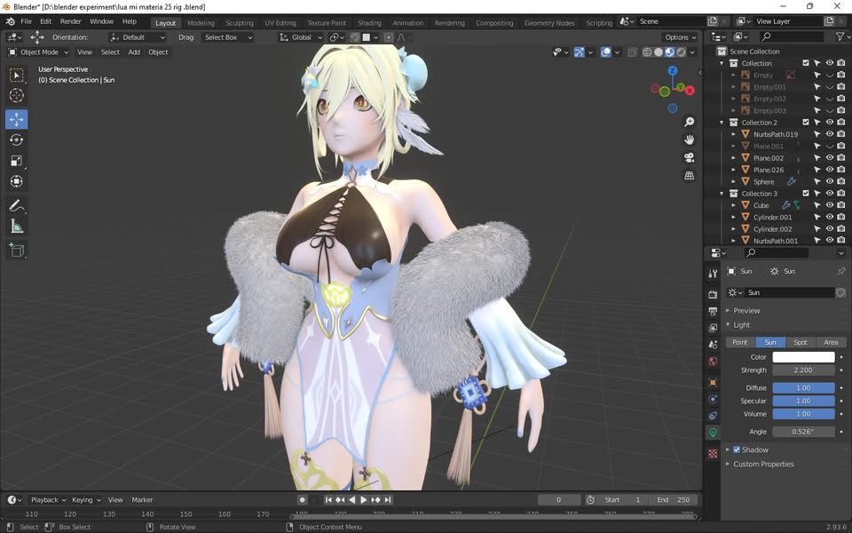This screenshot has height=533, width=852.
Task: Toggle perspective/orthographic grid view icon
Action: coord(689,176)
